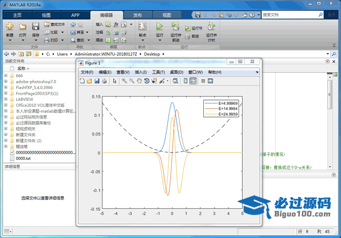Click the Link Plot icon in Figure
341x238 pixels.
pos(176,81)
